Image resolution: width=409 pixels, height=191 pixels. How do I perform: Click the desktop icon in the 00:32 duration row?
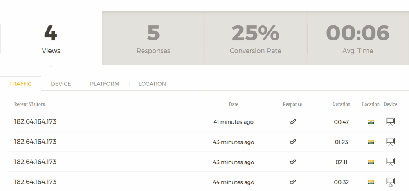(390, 182)
